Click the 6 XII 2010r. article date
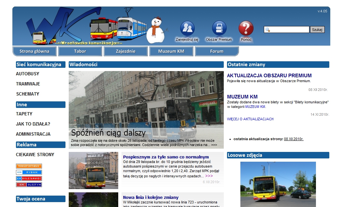Image resolution: width=342 pixels, height=207 pixels. click(212, 182)
